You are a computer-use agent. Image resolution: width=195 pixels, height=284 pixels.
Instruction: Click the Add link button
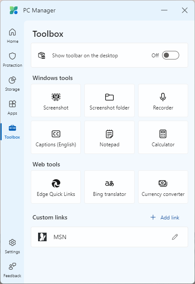click(x=165, y=217)
